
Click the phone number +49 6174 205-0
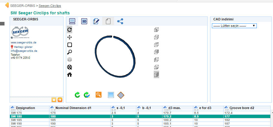click(x=20, y=58)
